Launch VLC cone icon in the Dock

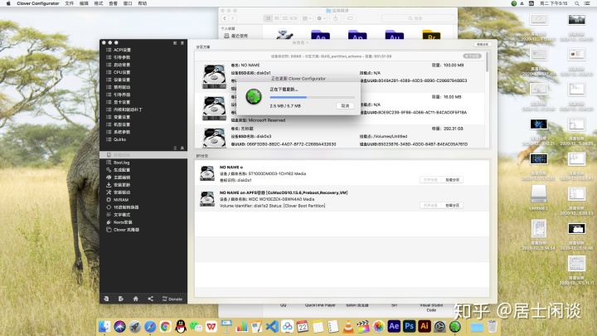(x=348, y=327)
